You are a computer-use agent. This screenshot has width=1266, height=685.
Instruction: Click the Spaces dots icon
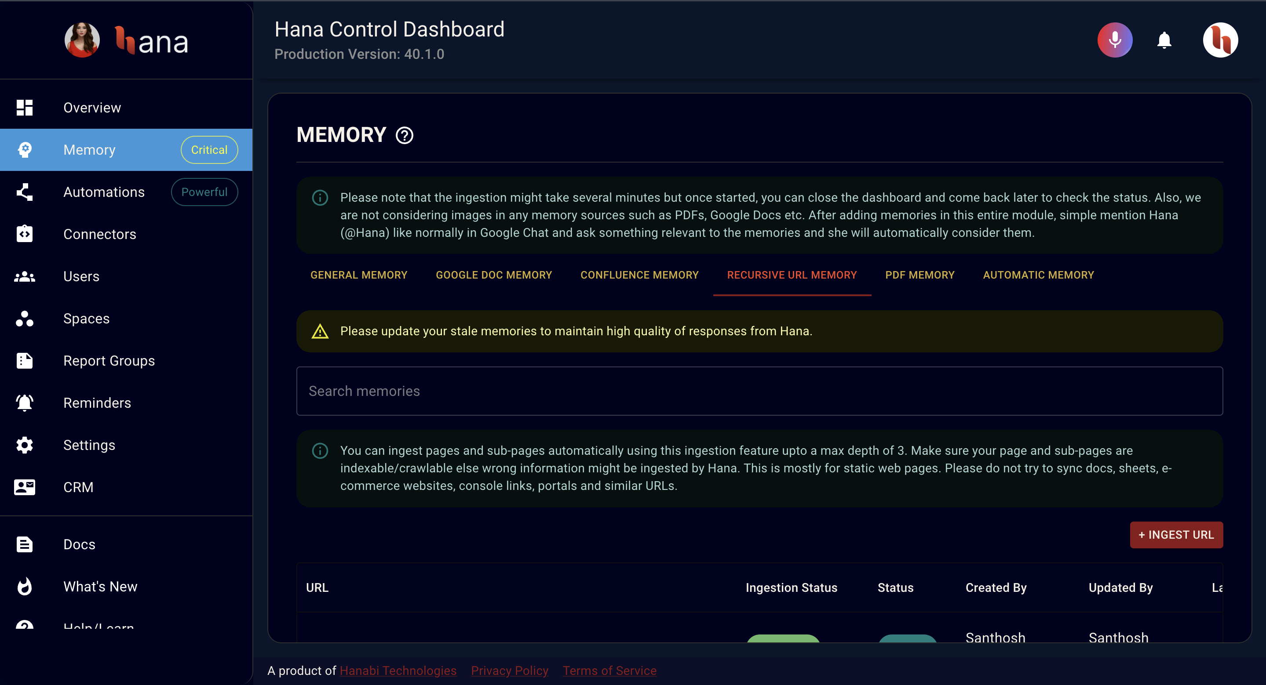click(25, 319)
